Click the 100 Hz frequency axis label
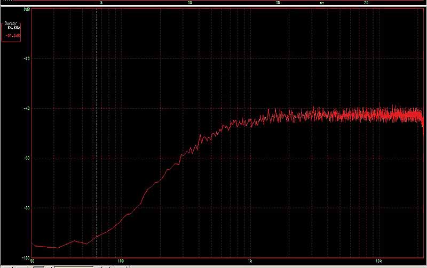 pyautogui.click(x=121, y=261)
